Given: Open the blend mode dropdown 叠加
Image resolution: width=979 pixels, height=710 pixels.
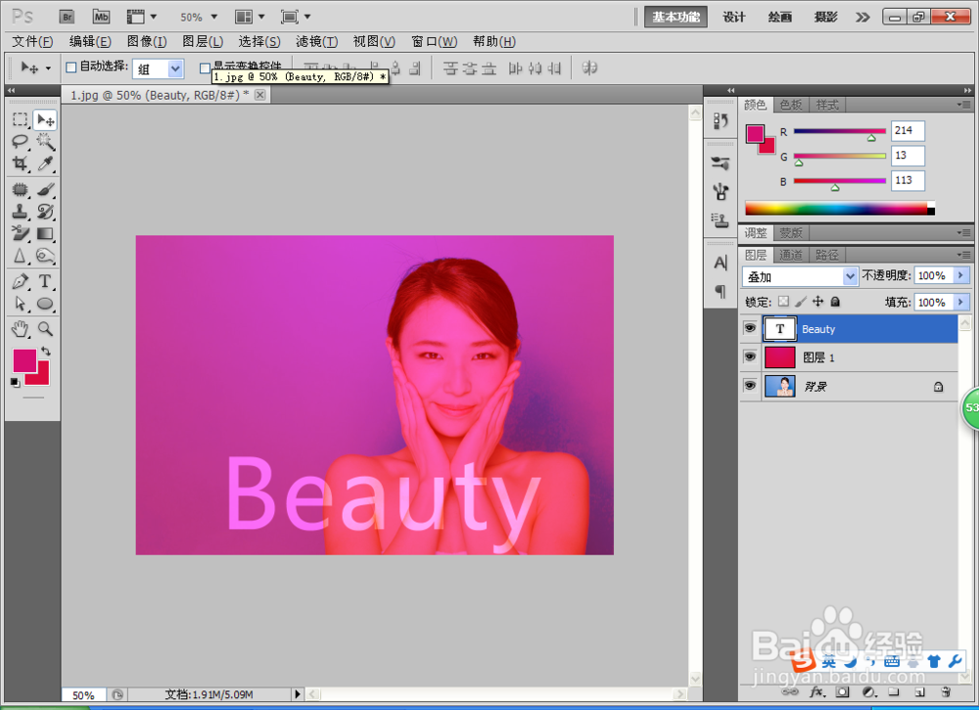Looking at the screenshot, I should [x=800, y=276].
